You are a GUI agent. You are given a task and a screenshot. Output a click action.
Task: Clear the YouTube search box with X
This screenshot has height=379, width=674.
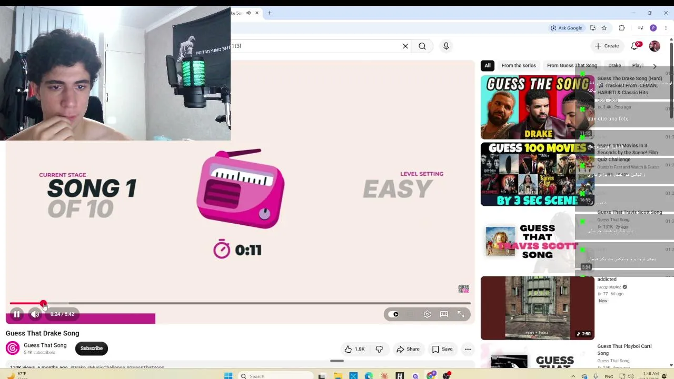pos(405,46)
